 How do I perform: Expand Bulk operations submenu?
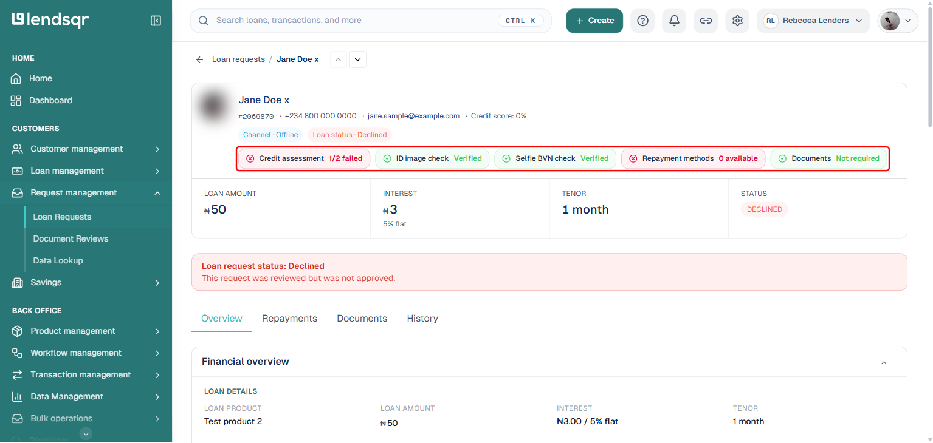(x=157, y=418)
